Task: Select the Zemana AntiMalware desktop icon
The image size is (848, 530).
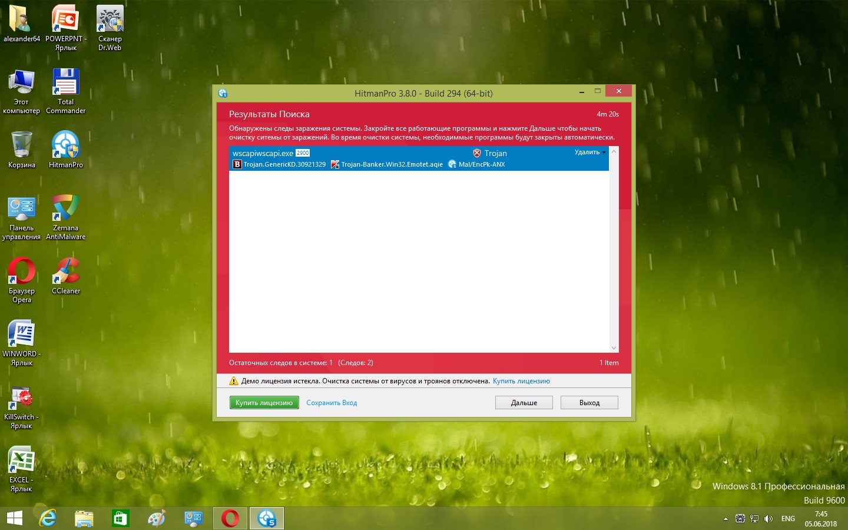Action: pyautogui.click(x=65, y=218)
